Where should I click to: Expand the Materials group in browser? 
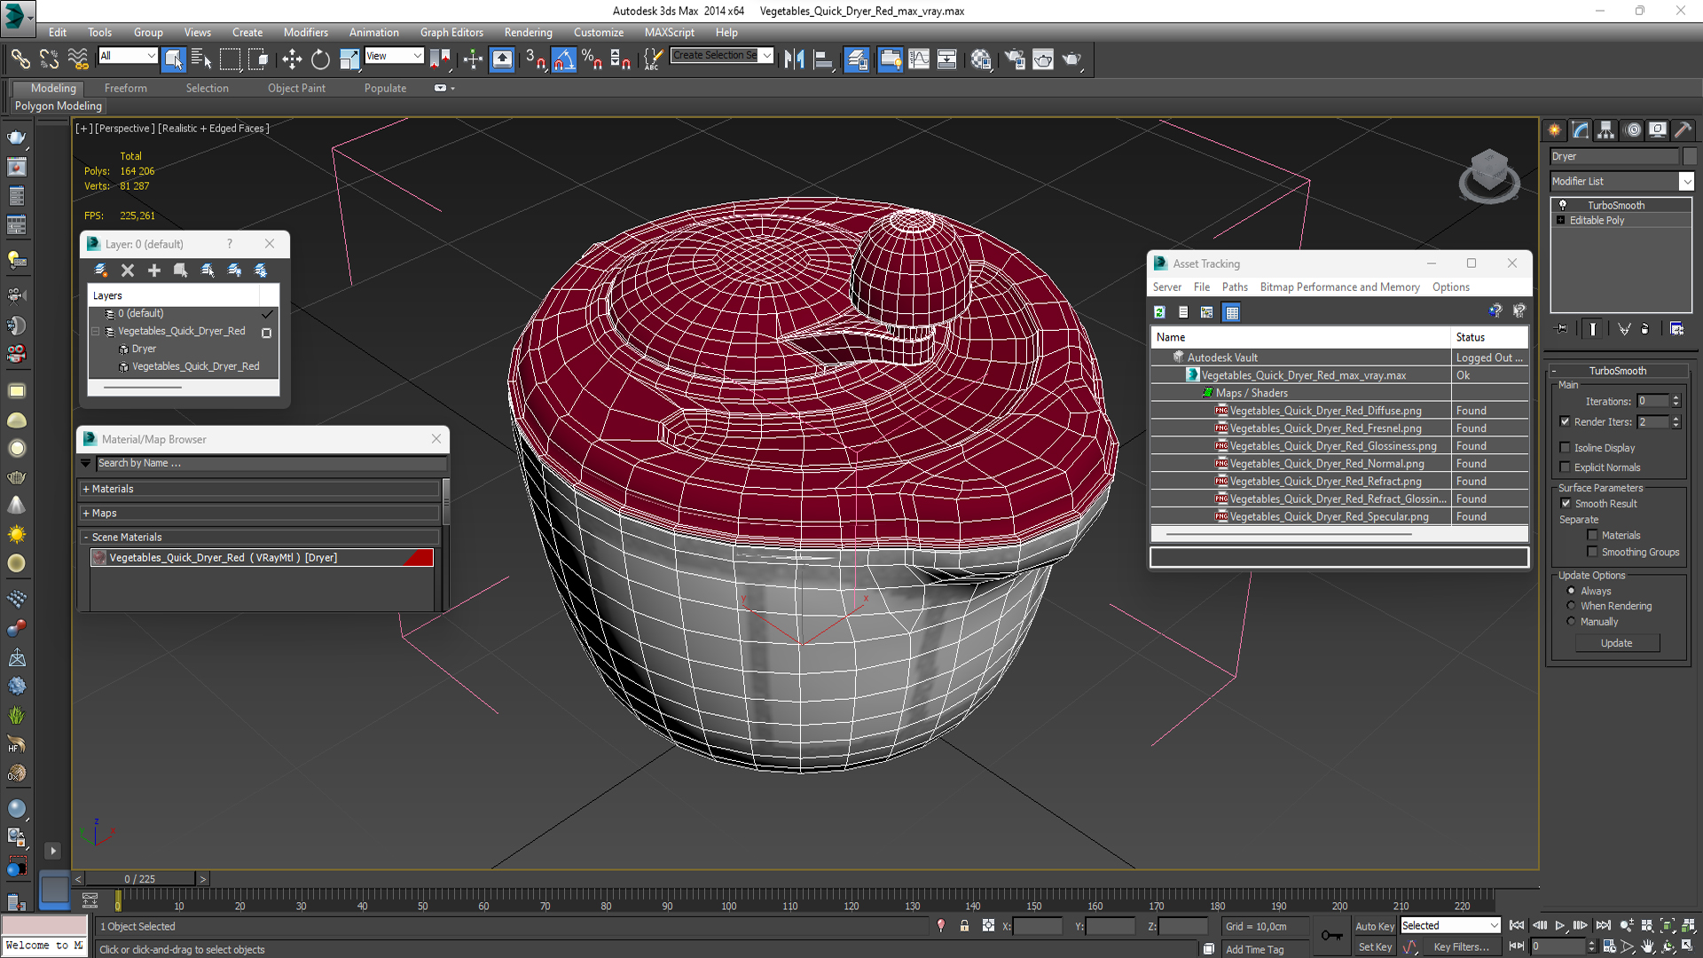[x=259, y=489]
